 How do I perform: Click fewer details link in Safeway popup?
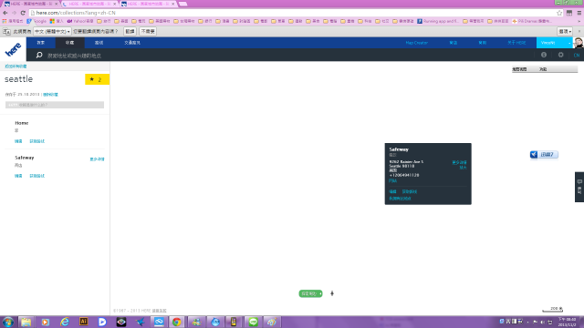tap(459, 162)
